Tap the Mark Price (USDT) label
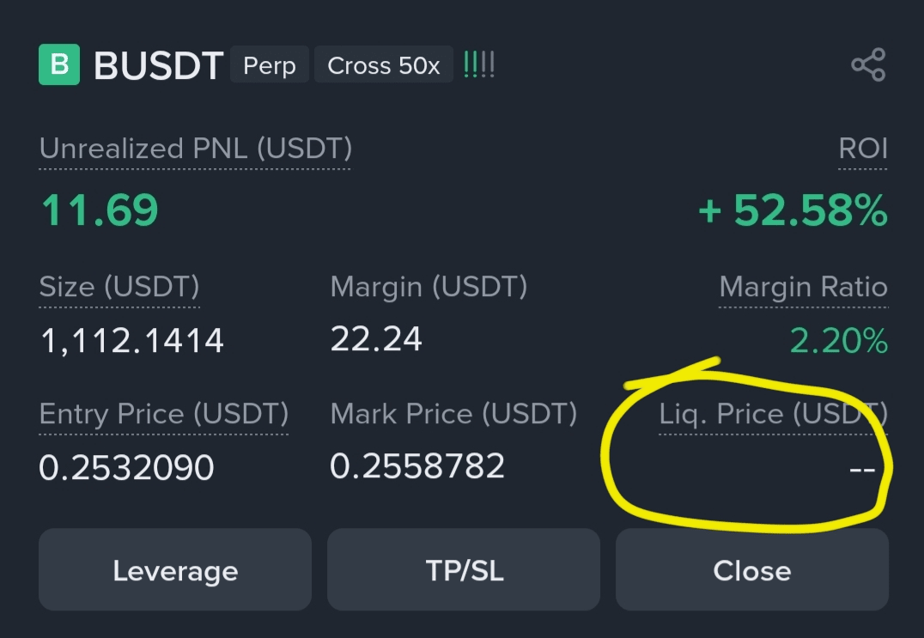924x638 pixels. pyautogui.click(x=453, y=415)
